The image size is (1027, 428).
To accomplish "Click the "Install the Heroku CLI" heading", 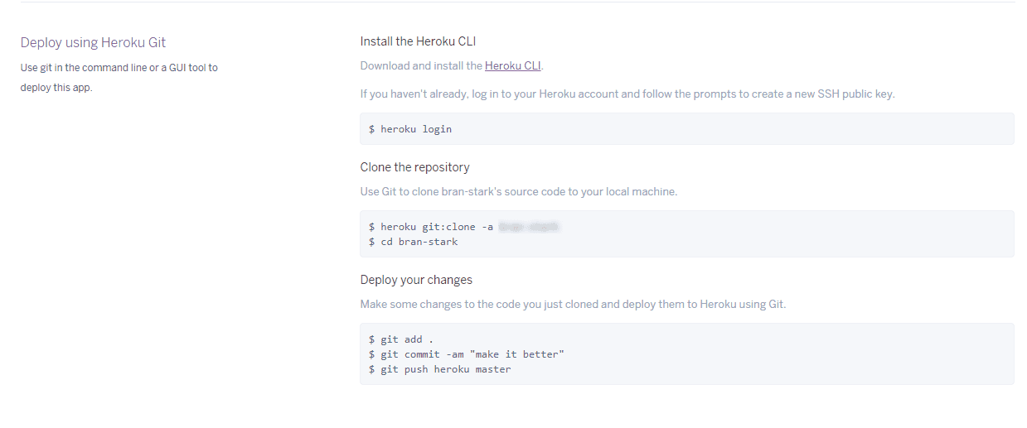I will point(418,41).
